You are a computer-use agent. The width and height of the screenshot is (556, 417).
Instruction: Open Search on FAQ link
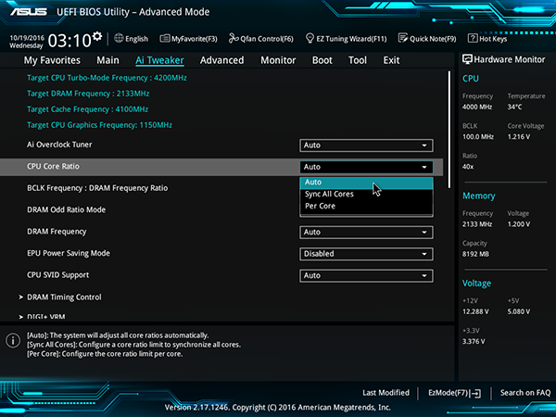(525, 393)
